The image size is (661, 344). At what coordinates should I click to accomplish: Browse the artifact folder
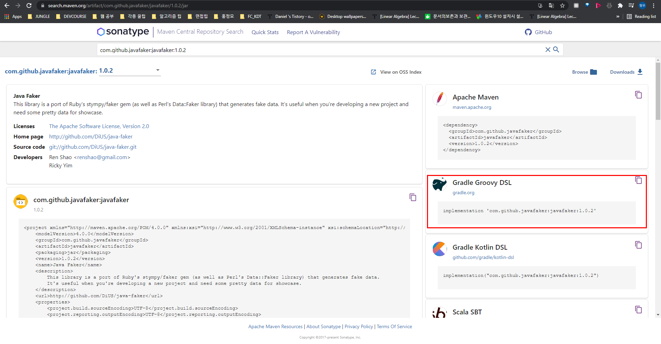coord(584,72)
